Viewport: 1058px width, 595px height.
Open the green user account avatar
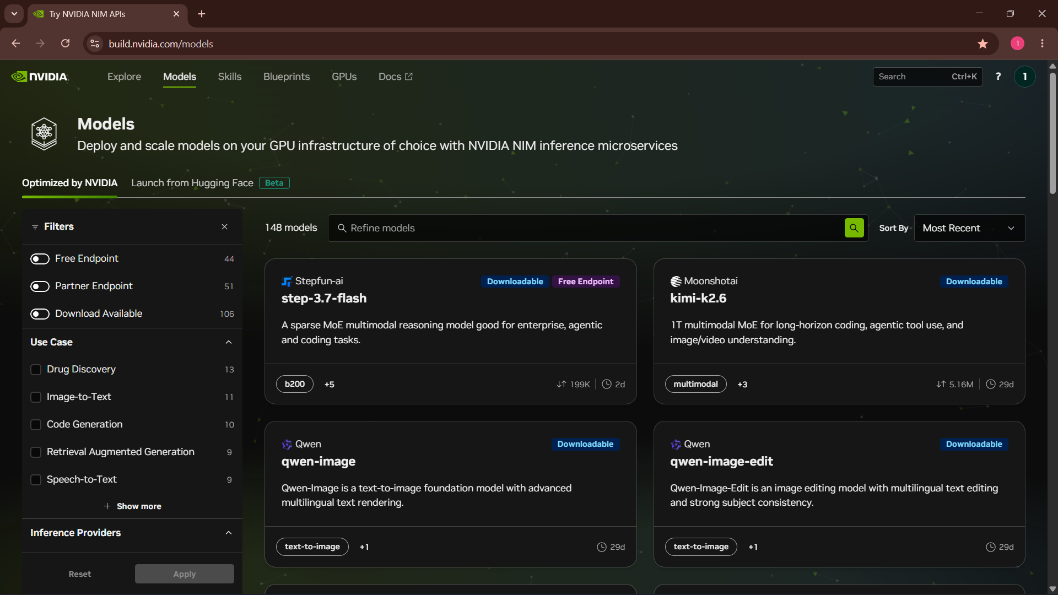coord(1024,77)
